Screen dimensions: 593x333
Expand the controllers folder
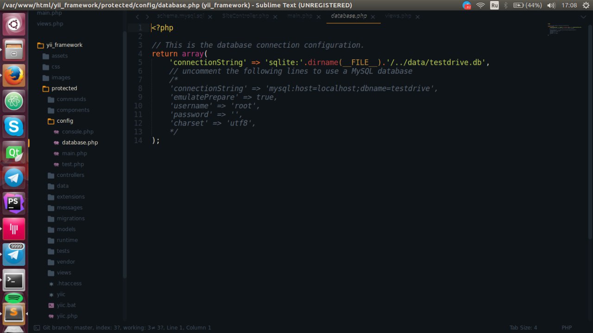coord(51,175)
